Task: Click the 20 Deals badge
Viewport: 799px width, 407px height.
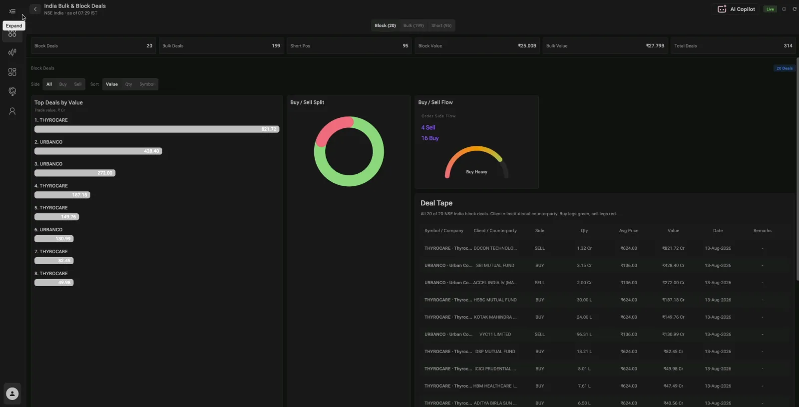Action: point(784,68)
